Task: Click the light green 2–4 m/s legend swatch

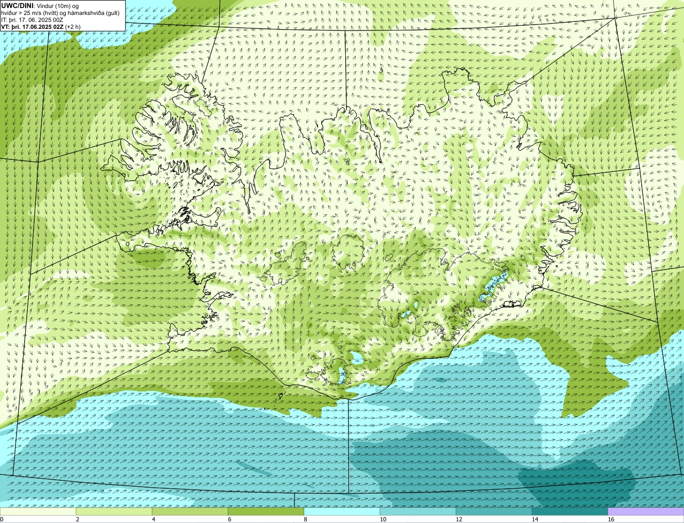Action: [114, 511]
